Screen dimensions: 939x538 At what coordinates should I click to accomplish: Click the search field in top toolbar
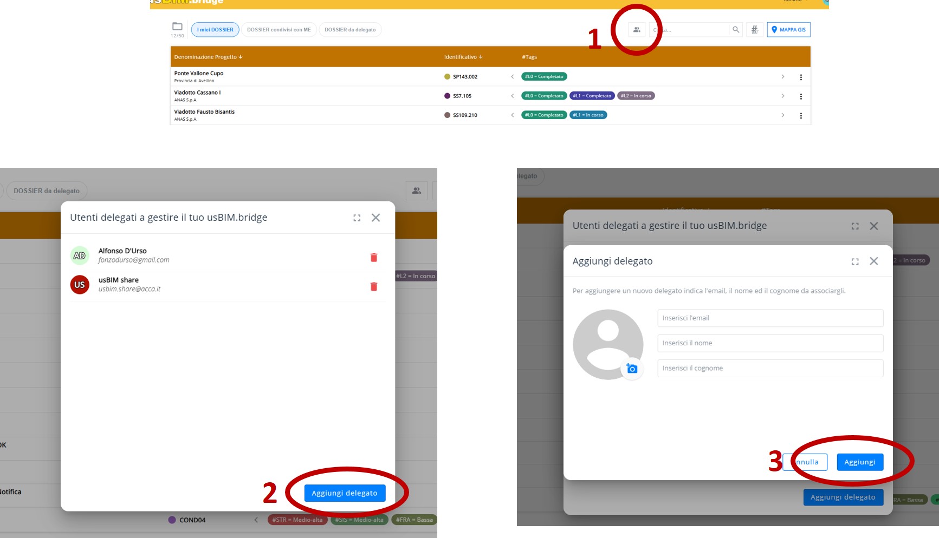[x=690, y=30]
